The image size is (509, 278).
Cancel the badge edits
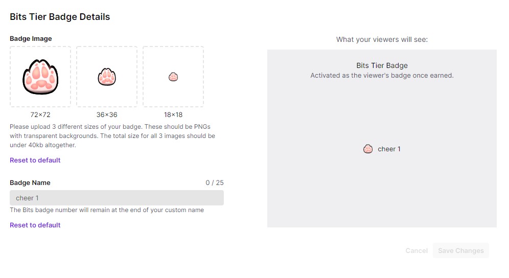point(417,250)
